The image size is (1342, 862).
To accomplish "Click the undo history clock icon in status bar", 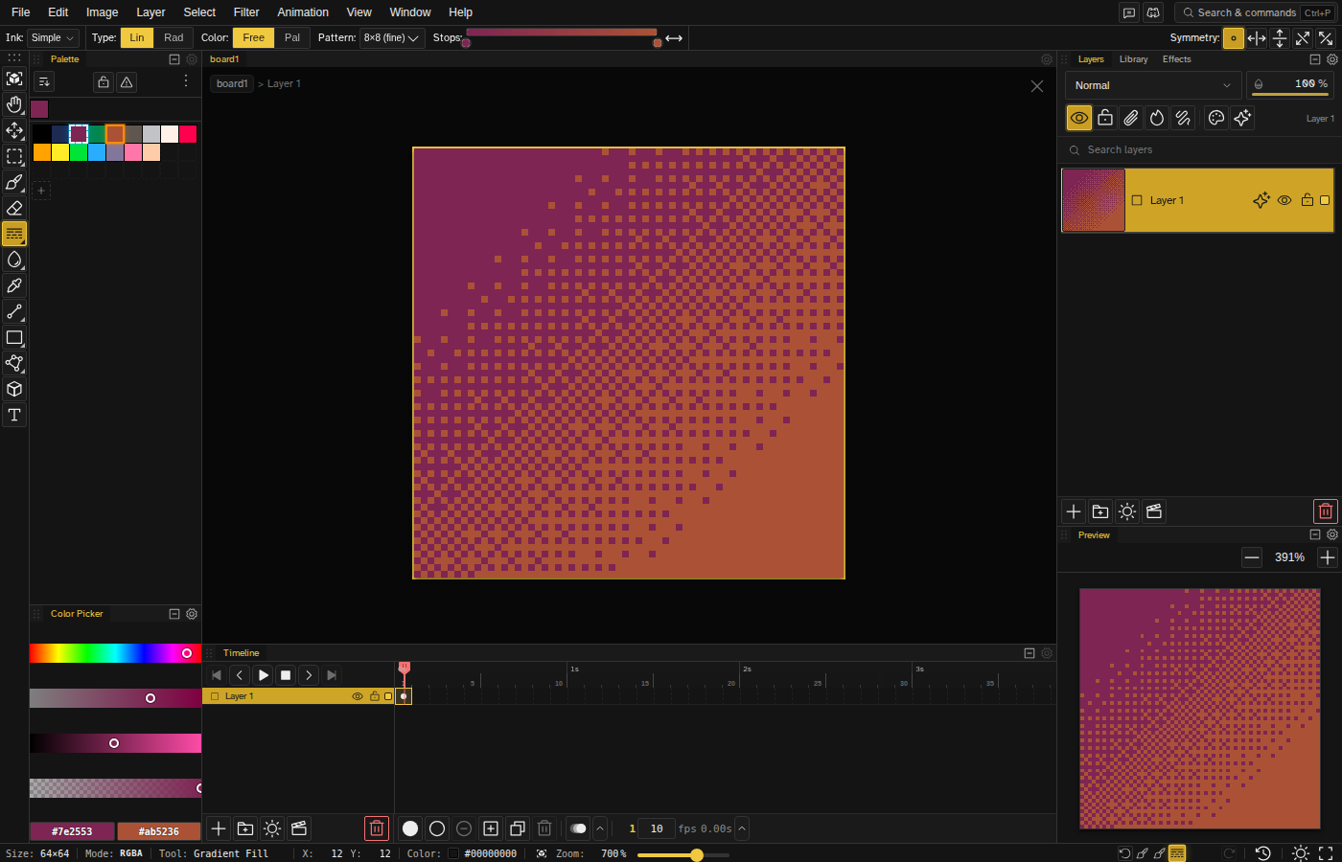I will tap(1263, 853).
